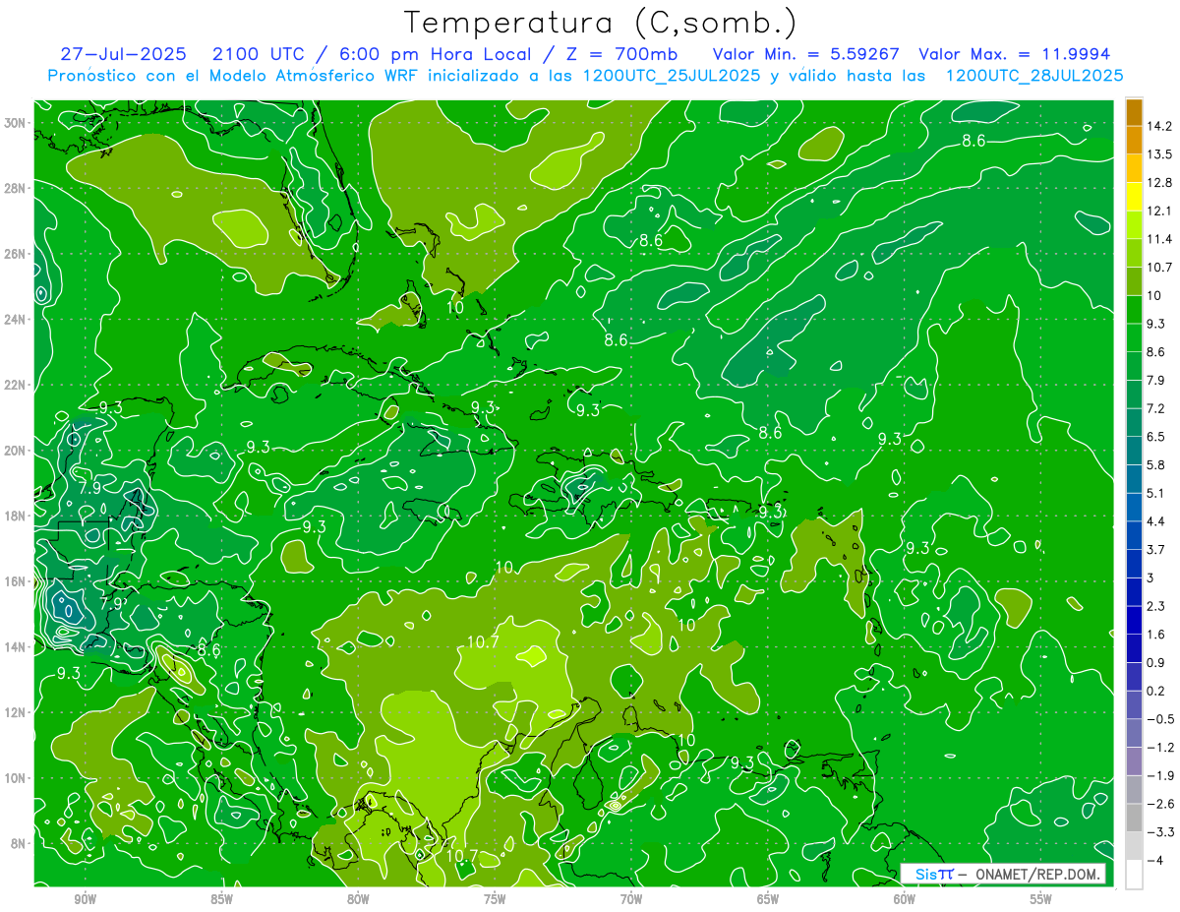Image resolution: width=1180 pixels, height=912 pixels.
Task: Click the white swatch below -4 in the legend
Action: pyautogui.click(x=1134, y=875)
